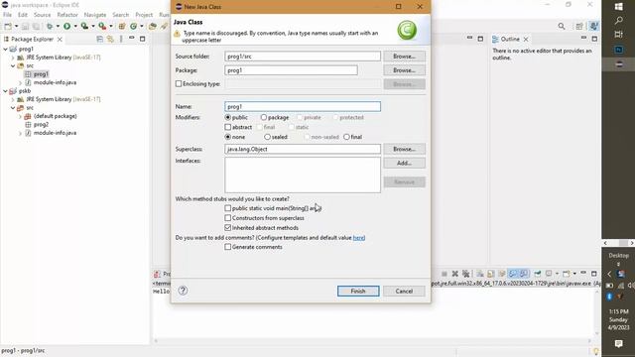Select the package modifier radio button
The image size is (635, 357).
tap(264, 117)
